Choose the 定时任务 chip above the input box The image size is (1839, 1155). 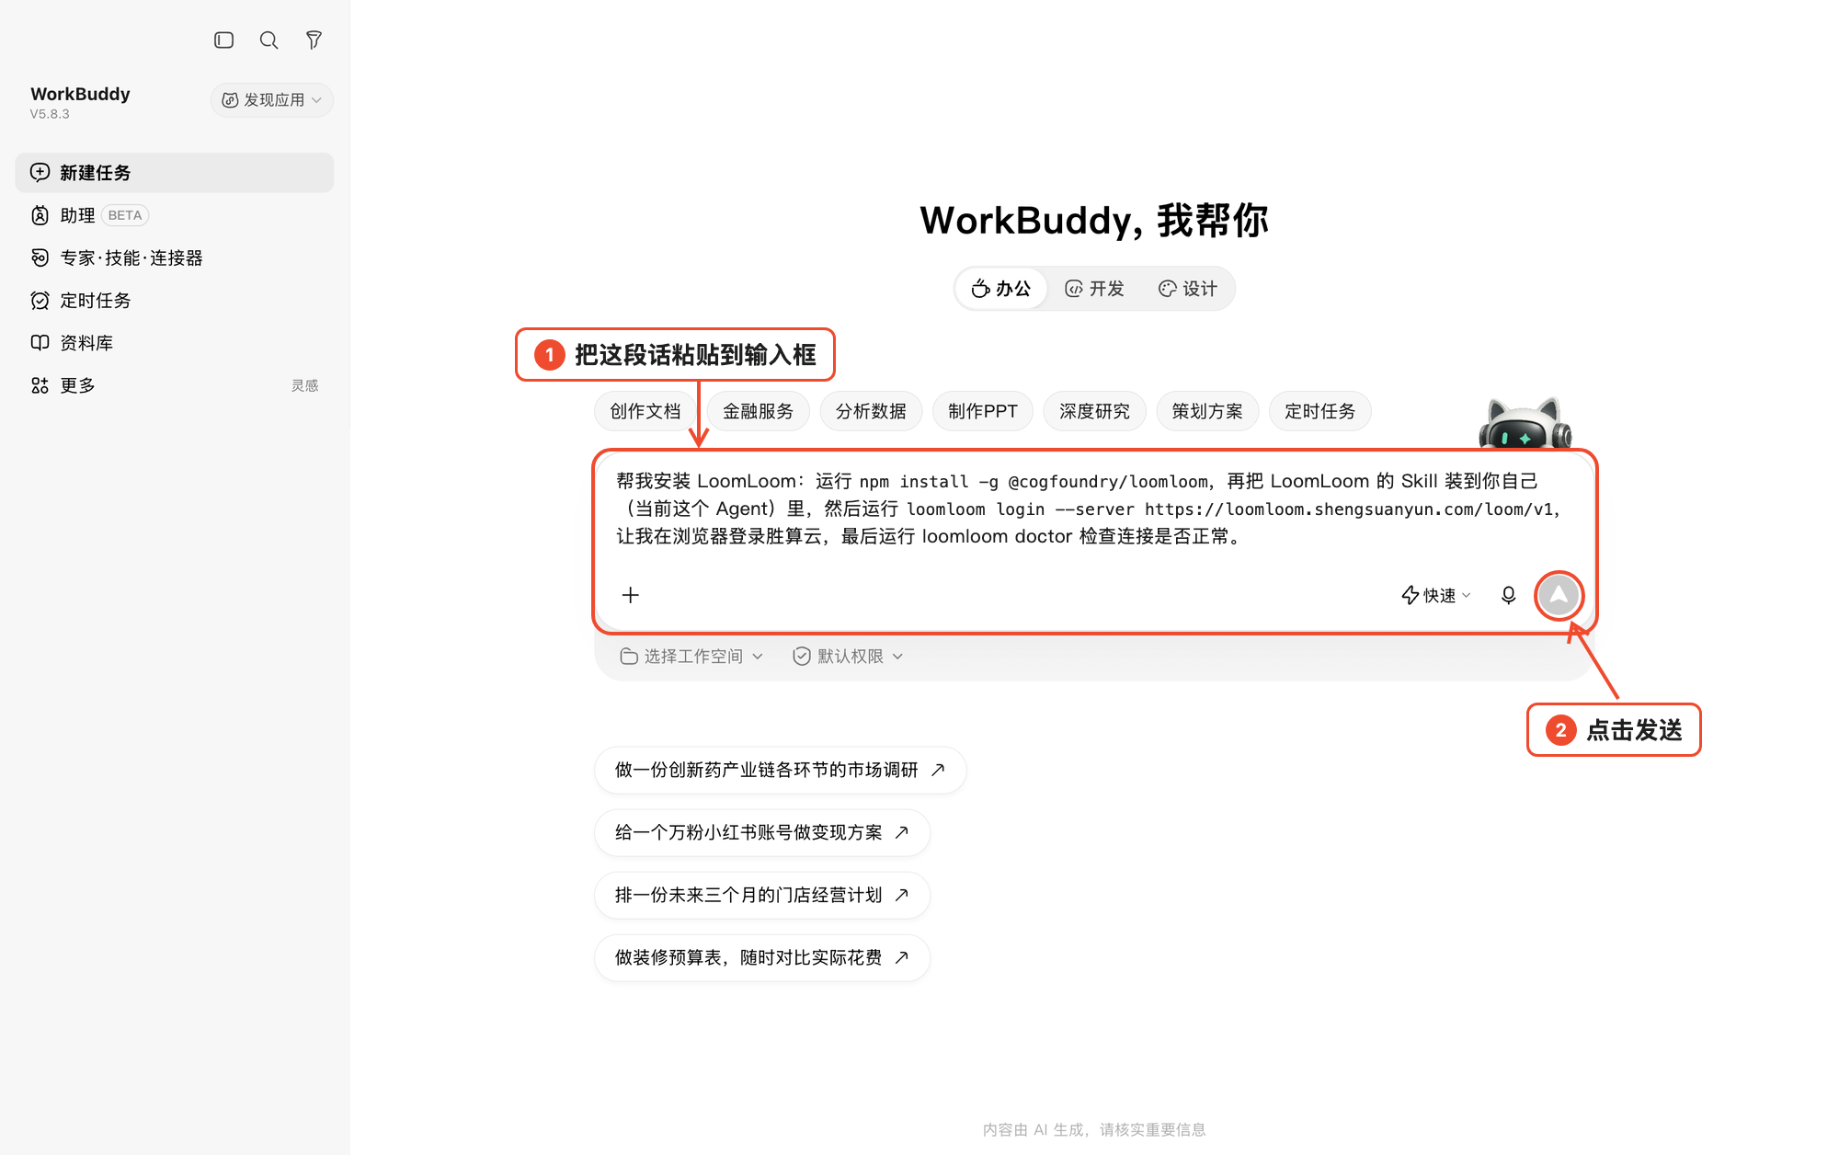(x=1320, y=411)
